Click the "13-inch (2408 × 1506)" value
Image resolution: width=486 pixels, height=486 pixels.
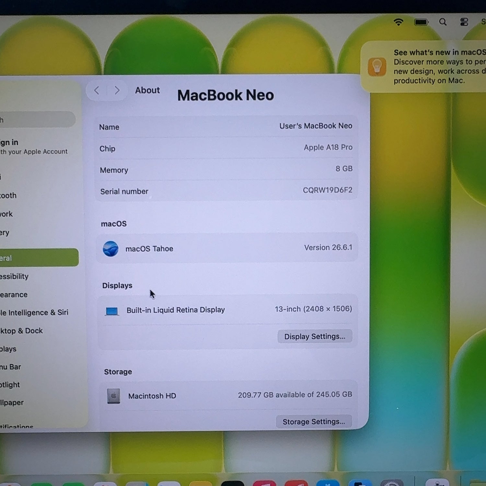point(313,309)
